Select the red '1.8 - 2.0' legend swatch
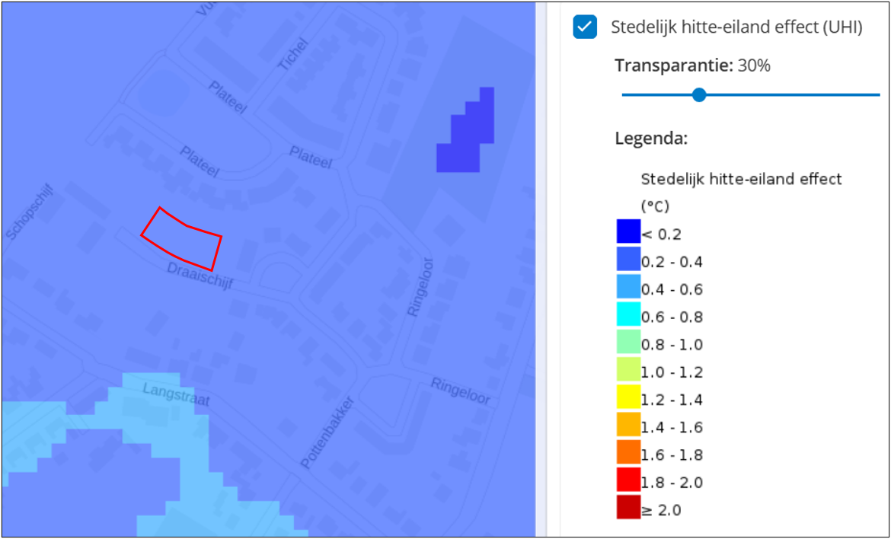Viewport: 891px width, 539px height. point(628,480)
